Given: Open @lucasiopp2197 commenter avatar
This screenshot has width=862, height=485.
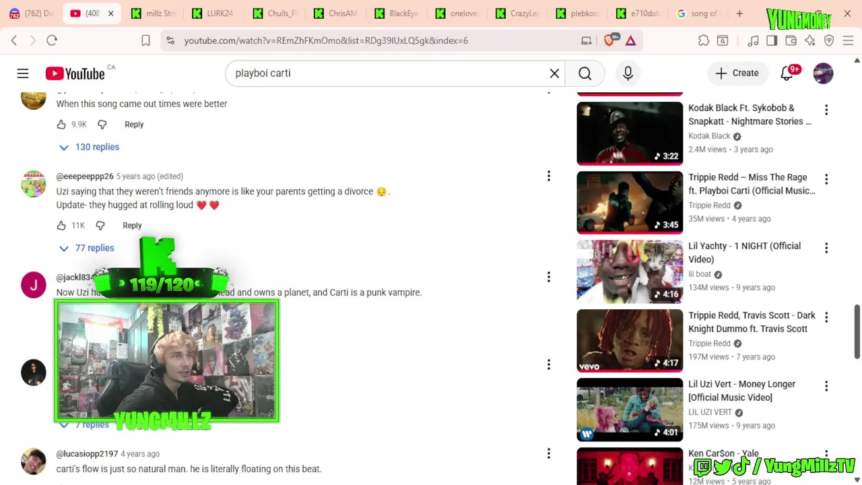Looking at the screenshot, I should (x=34, y=461).
